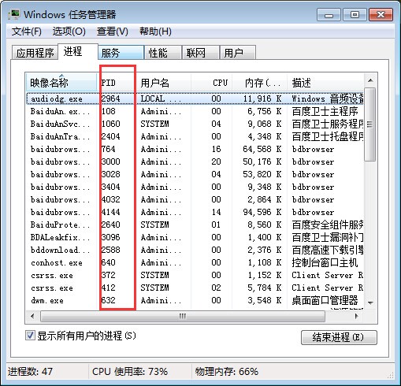The width and height of the screenshot is (401, 386).
Task: Click description 控制台窗口主机
Action: click(325, 262)
